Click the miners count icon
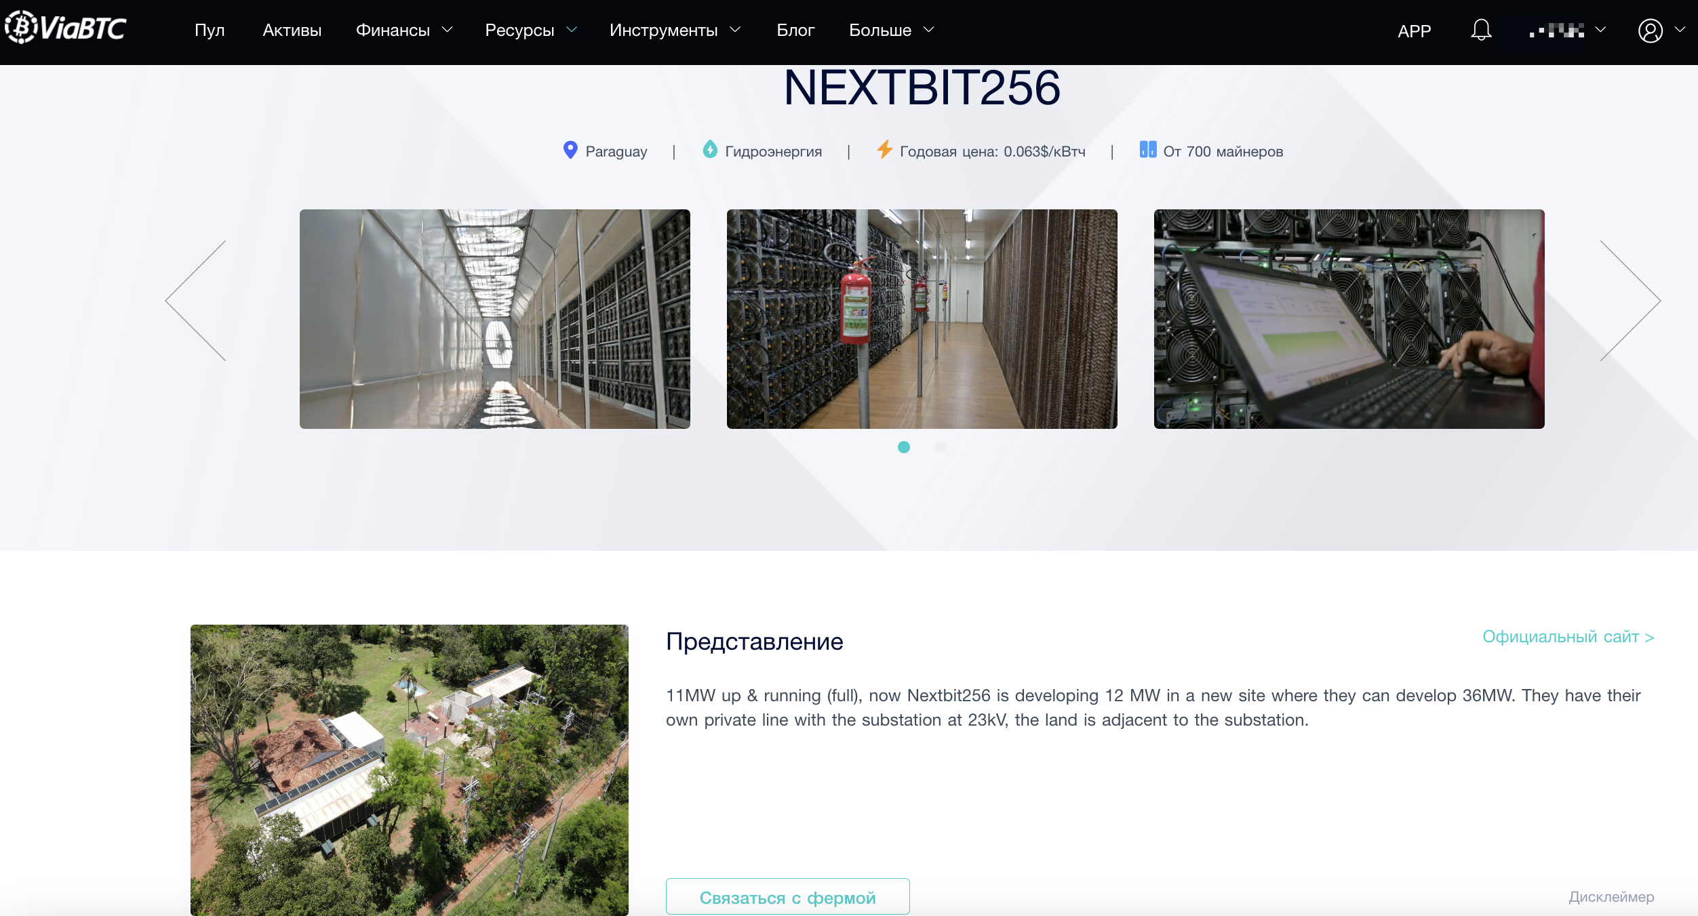This screenshot has width=1698, height=916. click(1148, 149)
